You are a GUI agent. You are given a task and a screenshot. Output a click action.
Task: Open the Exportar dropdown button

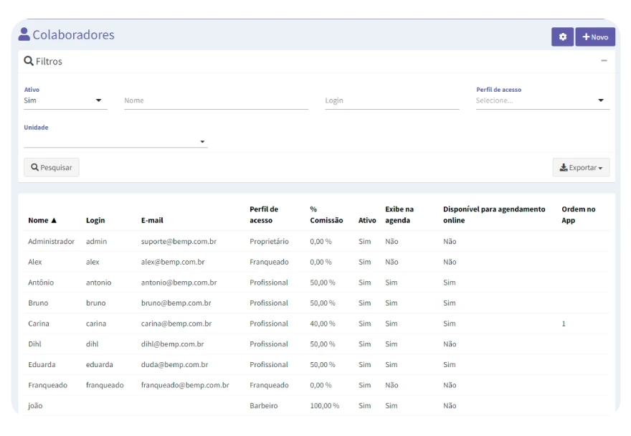click(x=581, y=167)
